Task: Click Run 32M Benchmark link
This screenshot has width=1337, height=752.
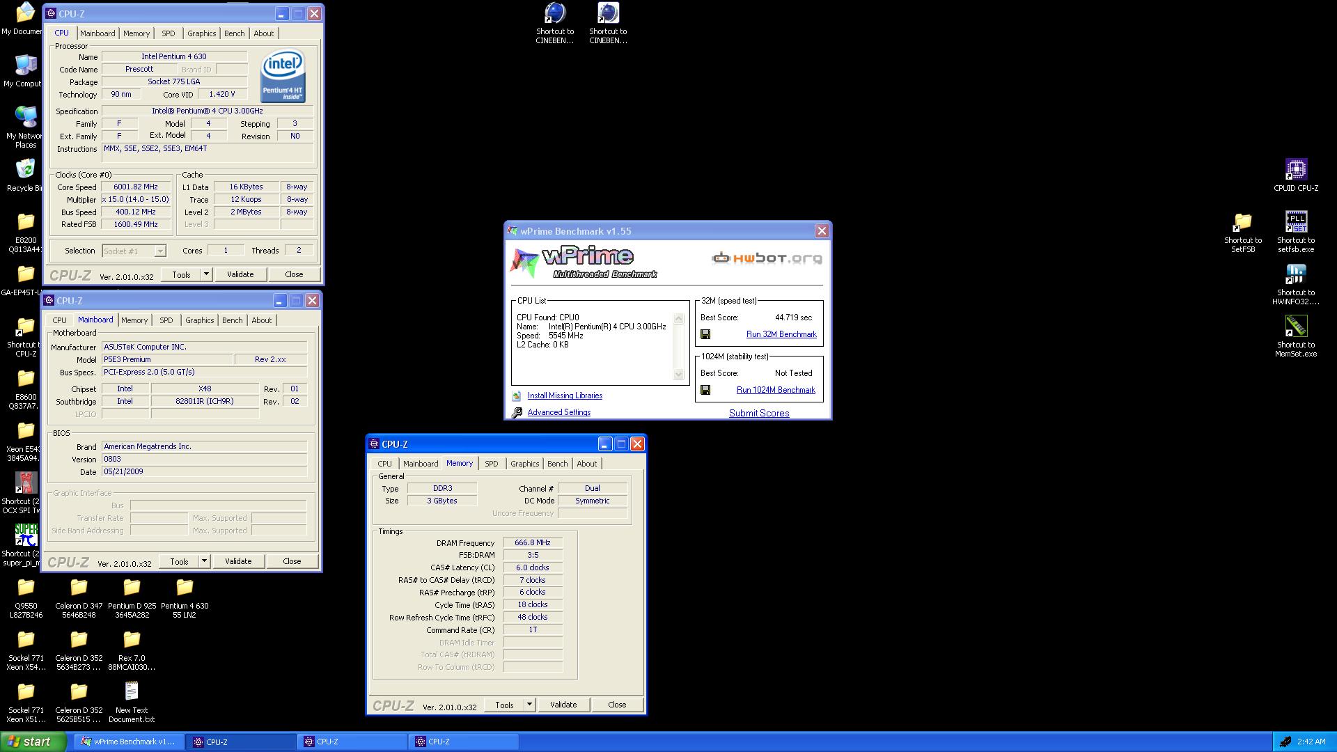Action: [x=781, y=334]
